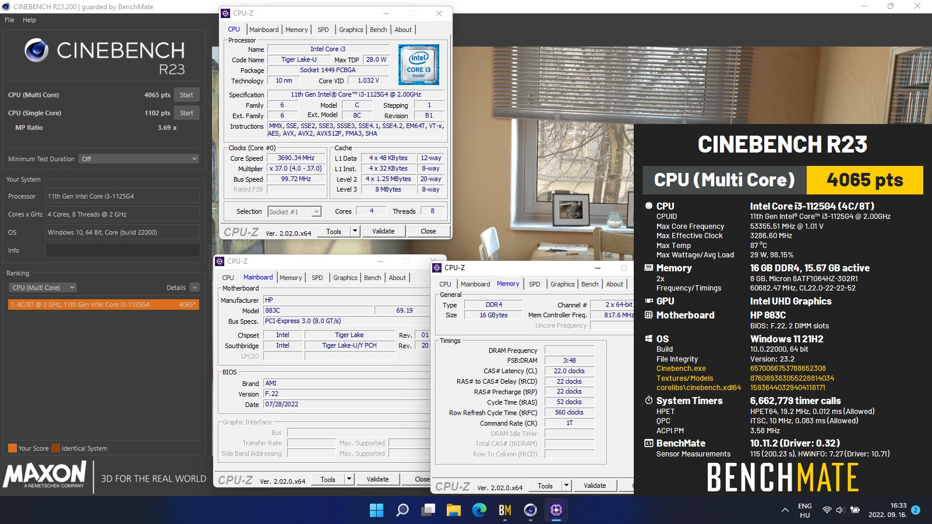Click Tools button in top CPU-Z window
The height and width of the screenshot is (524, 932).
[x=334, y=232]
